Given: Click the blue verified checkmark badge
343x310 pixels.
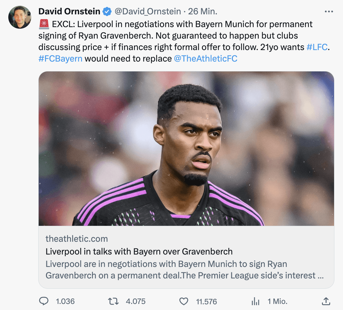Looking at the screenshot, I should (107, 12).
